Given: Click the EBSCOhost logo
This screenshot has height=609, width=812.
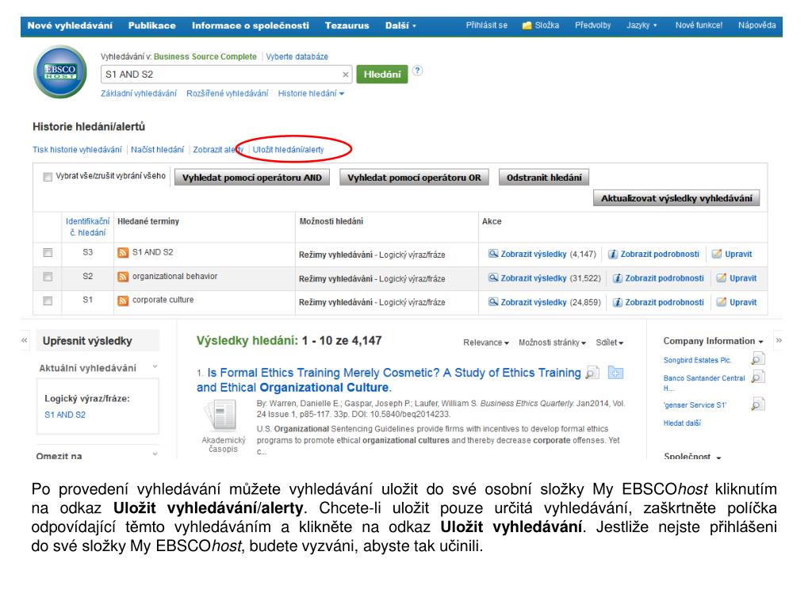Looking at the screenshot, I should coord(60,71).
